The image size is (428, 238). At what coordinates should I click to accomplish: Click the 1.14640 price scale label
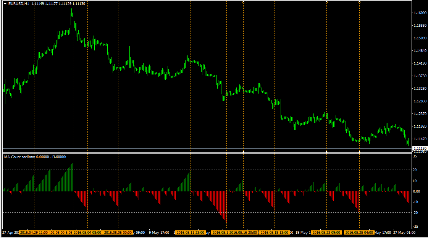click(x=420, y=51)
